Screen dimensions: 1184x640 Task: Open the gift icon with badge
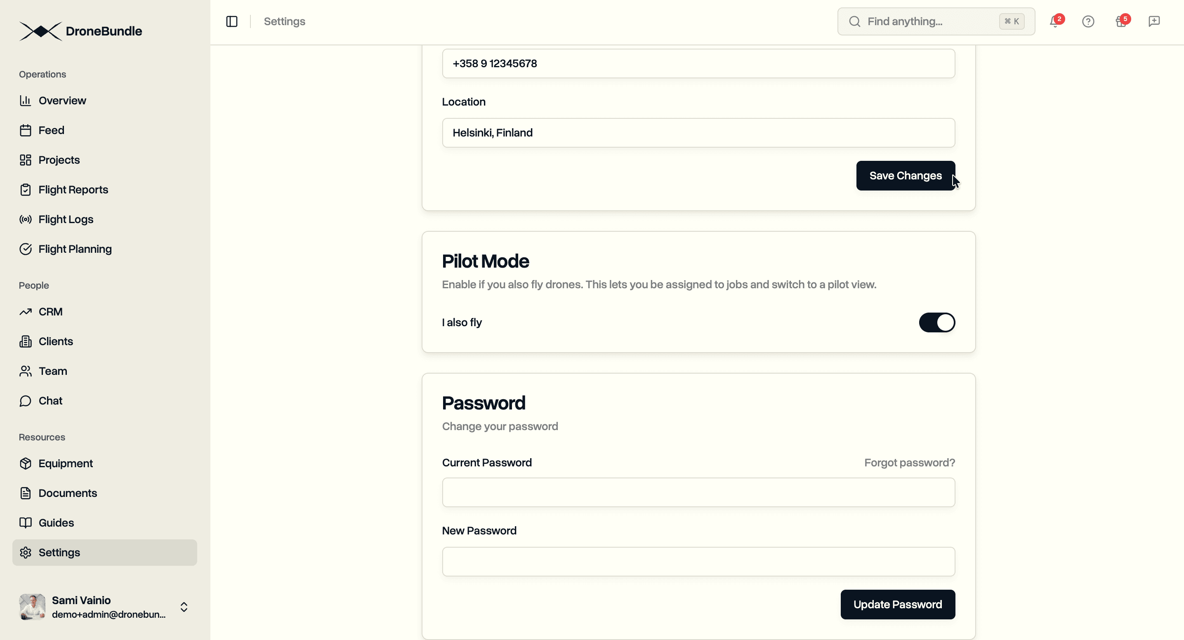pyautogui.click(x=1121, y=21)
